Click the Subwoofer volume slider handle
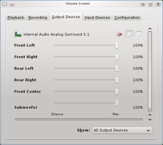163x145 pixels. pos(117,103)
